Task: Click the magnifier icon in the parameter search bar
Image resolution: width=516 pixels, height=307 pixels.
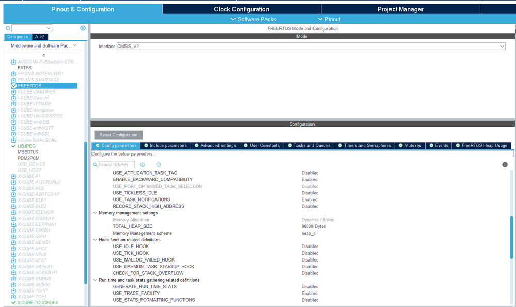Action: point(94,164)
